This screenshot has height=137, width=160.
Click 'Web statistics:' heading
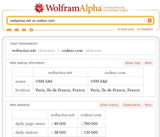coord(20,105)
